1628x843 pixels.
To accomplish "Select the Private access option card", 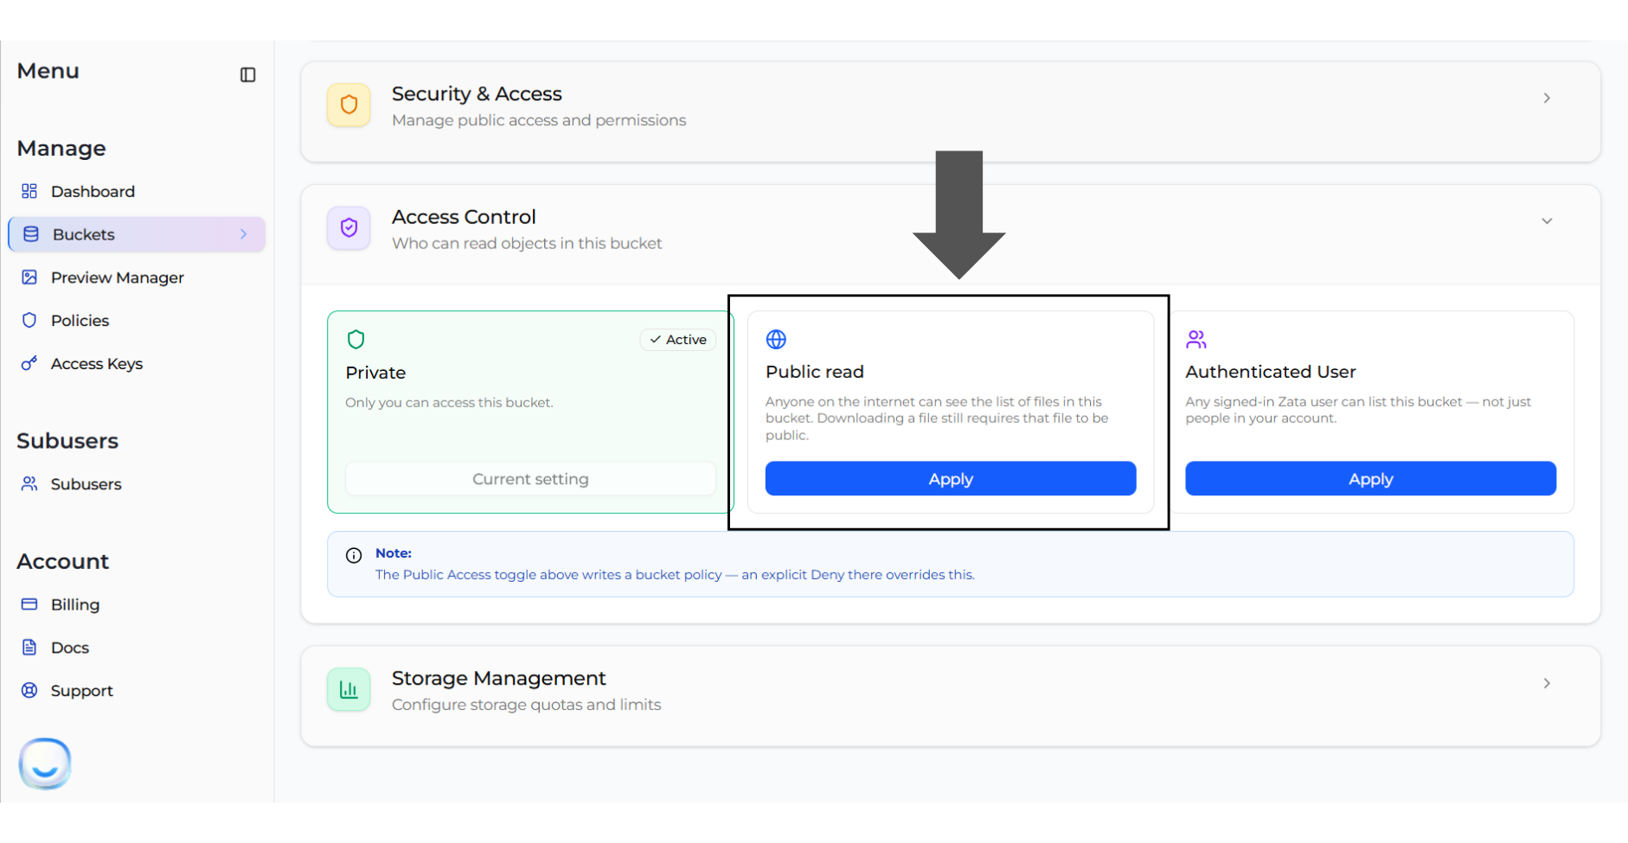I will coord(530,412).
